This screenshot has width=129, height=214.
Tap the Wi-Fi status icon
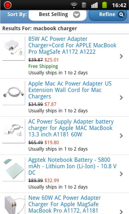74,5
